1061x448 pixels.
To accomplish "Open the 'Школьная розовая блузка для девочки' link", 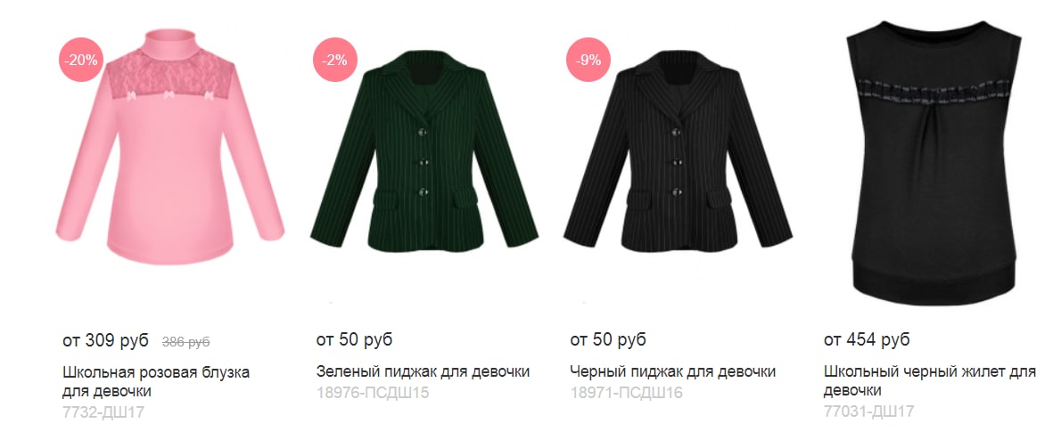I will pyautogui.click(x=156, y=381).
